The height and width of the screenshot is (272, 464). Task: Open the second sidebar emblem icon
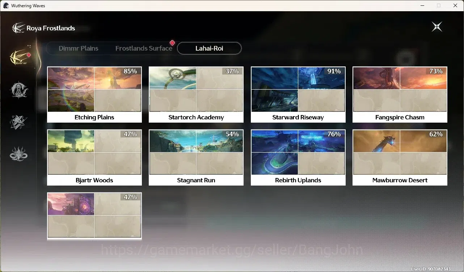(18, 90)
